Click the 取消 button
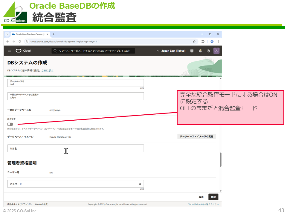Screen dimensions: 287x215 [201, 197]
